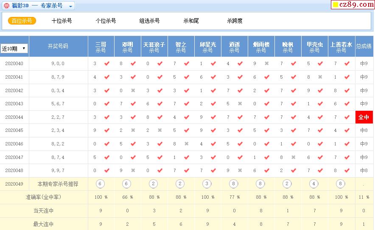Screen dimensions: 375x230
Task: Click the 总成绩 column header
Action: [x=364, y=47]
